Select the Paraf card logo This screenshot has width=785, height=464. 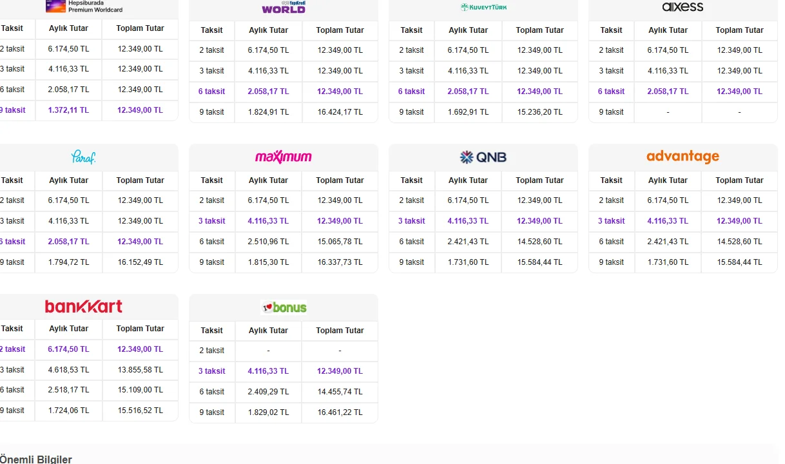84,157
